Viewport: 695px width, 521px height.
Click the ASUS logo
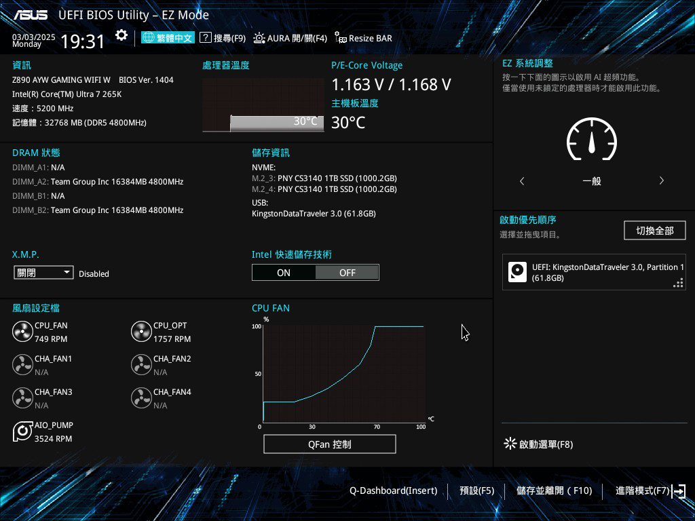pyautogui.click(x=31, y=15)
